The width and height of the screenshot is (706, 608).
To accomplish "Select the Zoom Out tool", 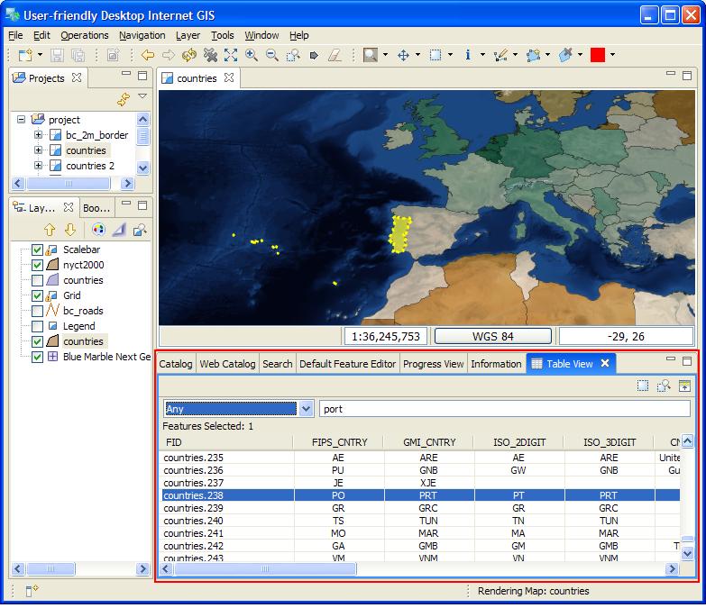I will click(x=272, y=55).
